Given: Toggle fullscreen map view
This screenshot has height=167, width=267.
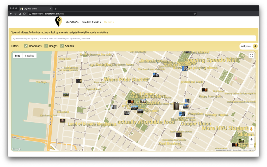Looking at the screenshot, I should (251, 56).
